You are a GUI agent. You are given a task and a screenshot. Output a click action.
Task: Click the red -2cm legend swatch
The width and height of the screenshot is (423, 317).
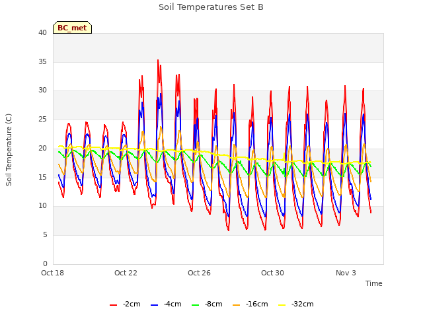pos(113,305)
